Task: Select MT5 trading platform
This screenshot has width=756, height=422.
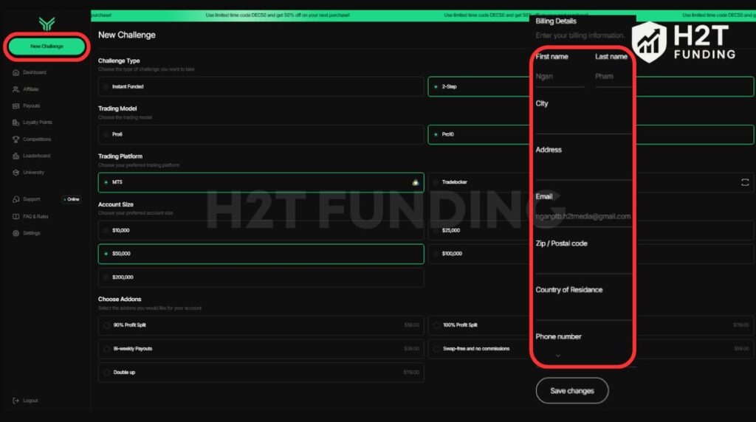Action: pyautogui.click(x=261, y=182)
